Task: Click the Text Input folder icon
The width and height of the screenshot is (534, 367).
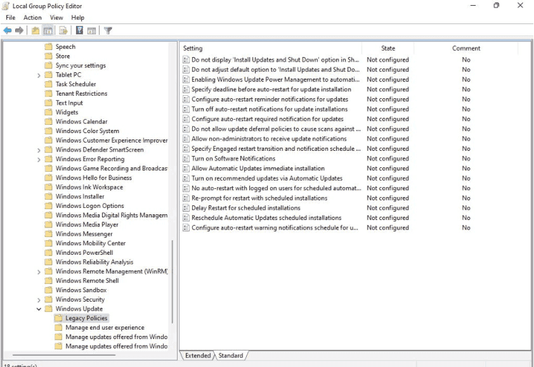Action: (49, 103)
